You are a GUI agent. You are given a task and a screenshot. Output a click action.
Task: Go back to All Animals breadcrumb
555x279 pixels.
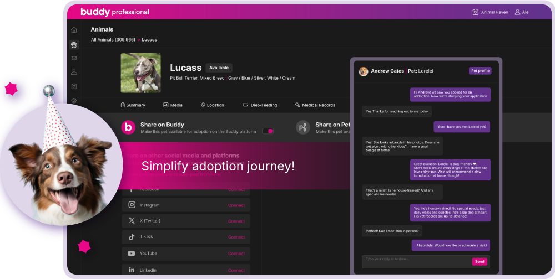tap(113, 39)
